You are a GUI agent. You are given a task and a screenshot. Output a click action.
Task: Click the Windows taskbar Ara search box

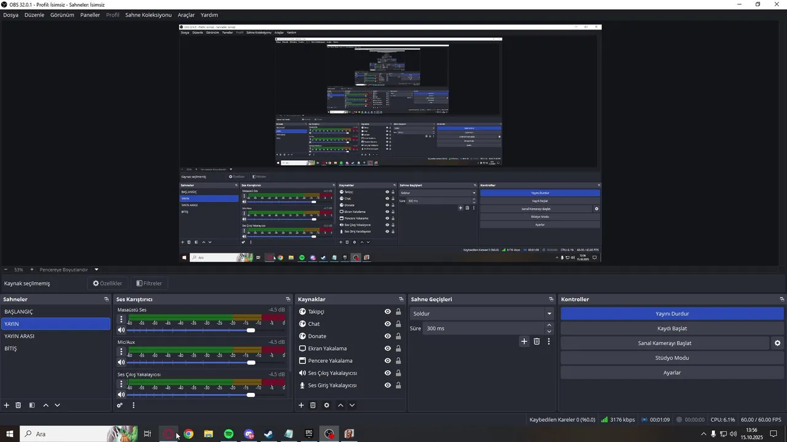pos(79,434)
